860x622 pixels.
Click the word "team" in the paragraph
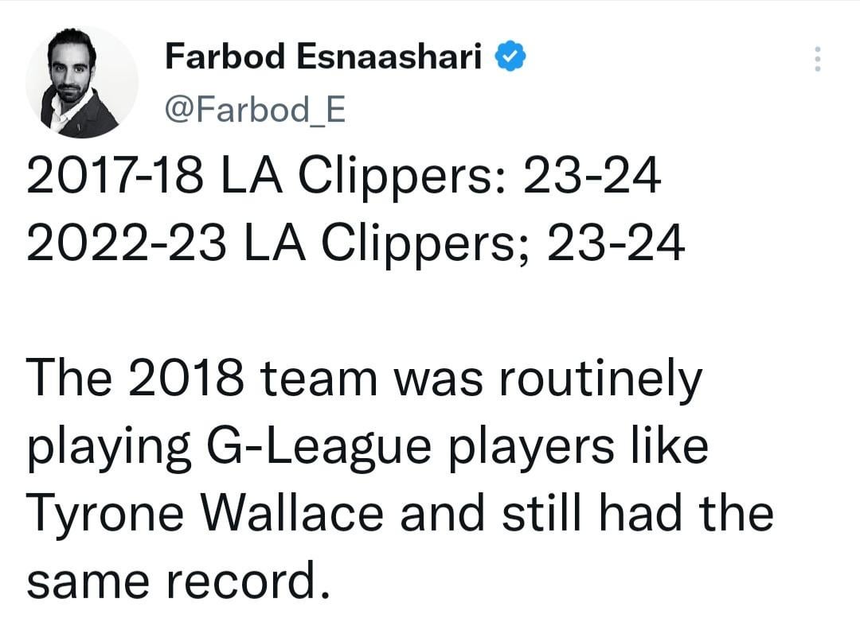coord(320,379)
